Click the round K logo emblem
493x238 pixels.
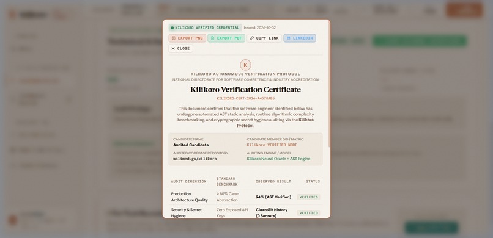(x=245, y=65)
